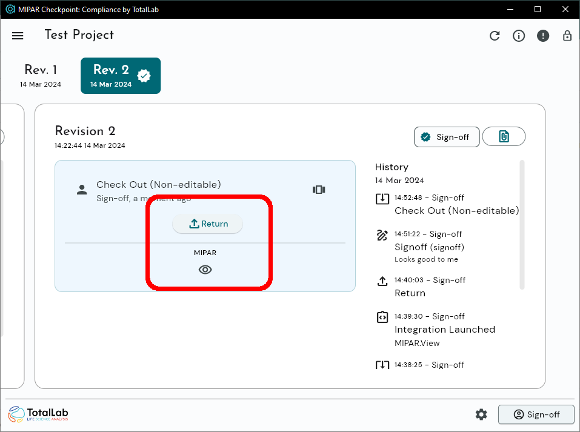Click the 'Test Project' title
The height and width of the screenshot is (432, 580).
[79, 35]
